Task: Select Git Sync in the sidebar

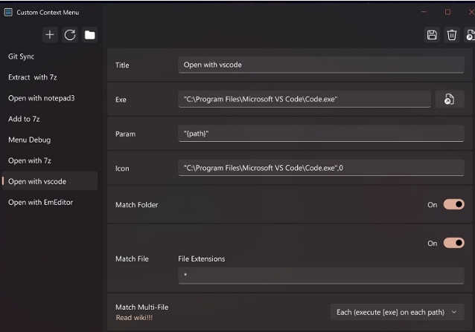Action: point(50,56)
